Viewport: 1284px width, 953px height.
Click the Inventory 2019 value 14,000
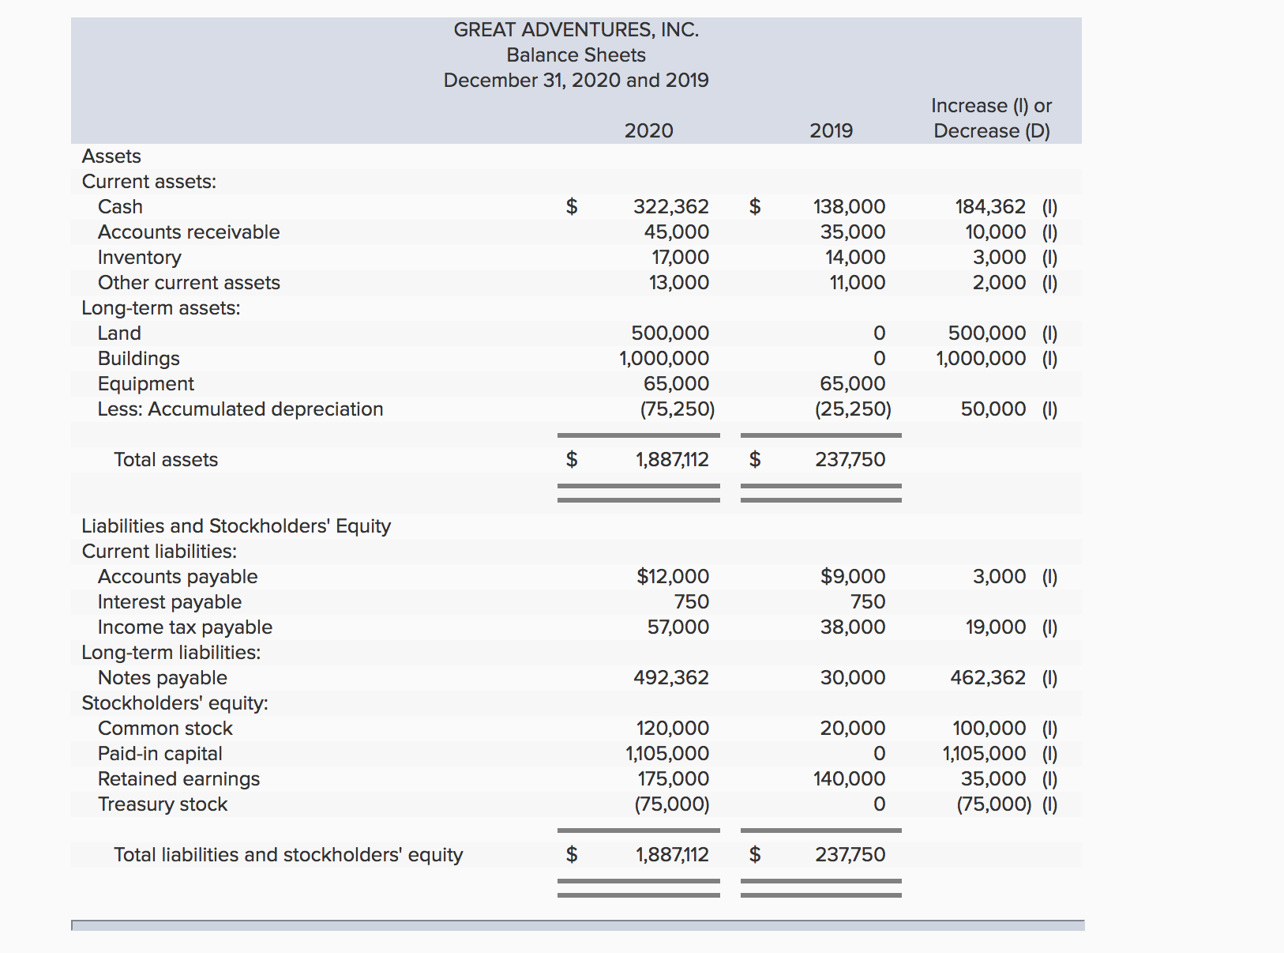coord(854,258)
